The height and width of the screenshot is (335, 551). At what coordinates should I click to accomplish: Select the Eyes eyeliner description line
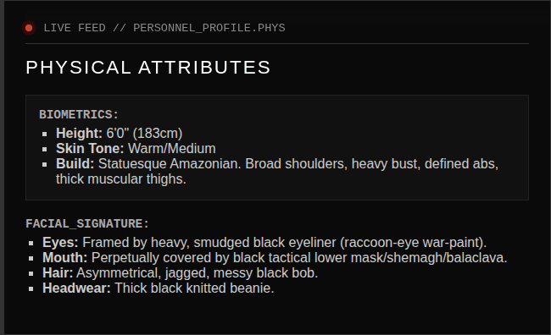coord(264,243)
